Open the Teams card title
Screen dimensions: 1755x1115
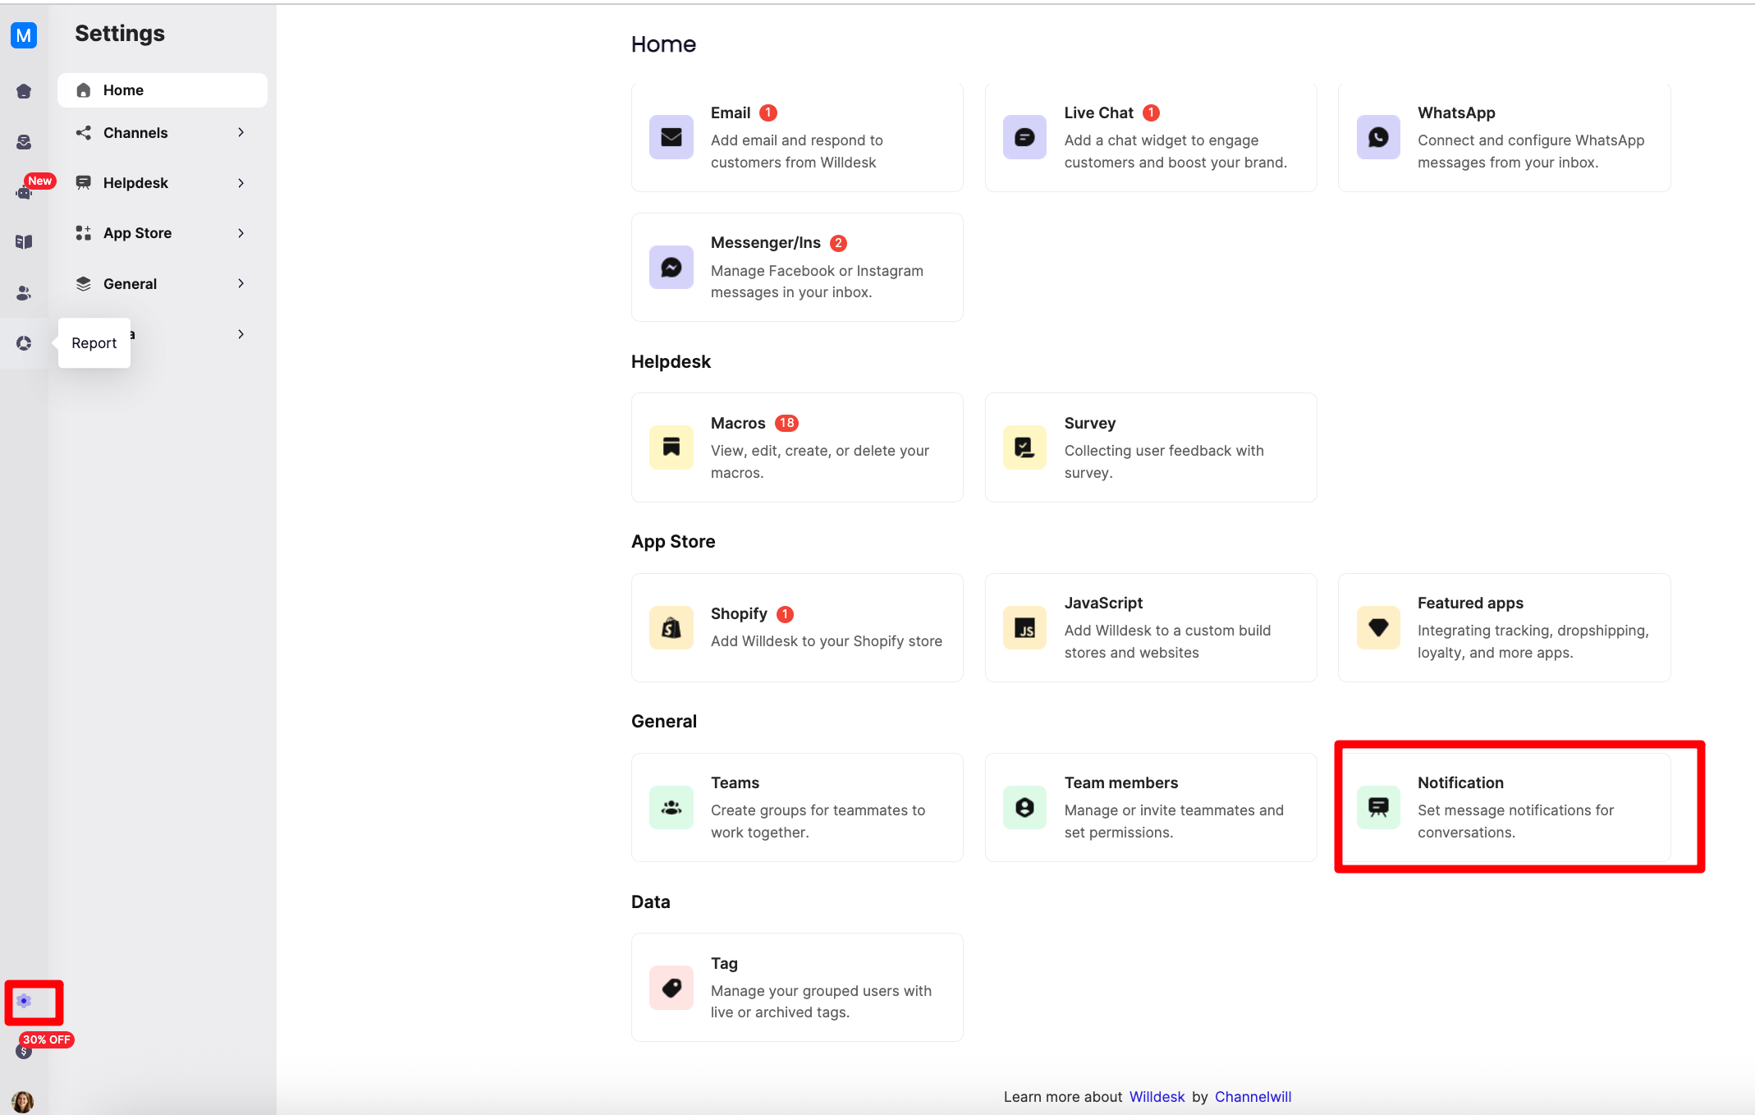pyautogui.click(x=735, y=782)
